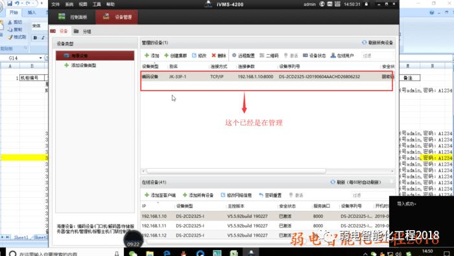Open the 工具 (Tools) menu
The image size is (454, 256).
[x=97, y=5]
